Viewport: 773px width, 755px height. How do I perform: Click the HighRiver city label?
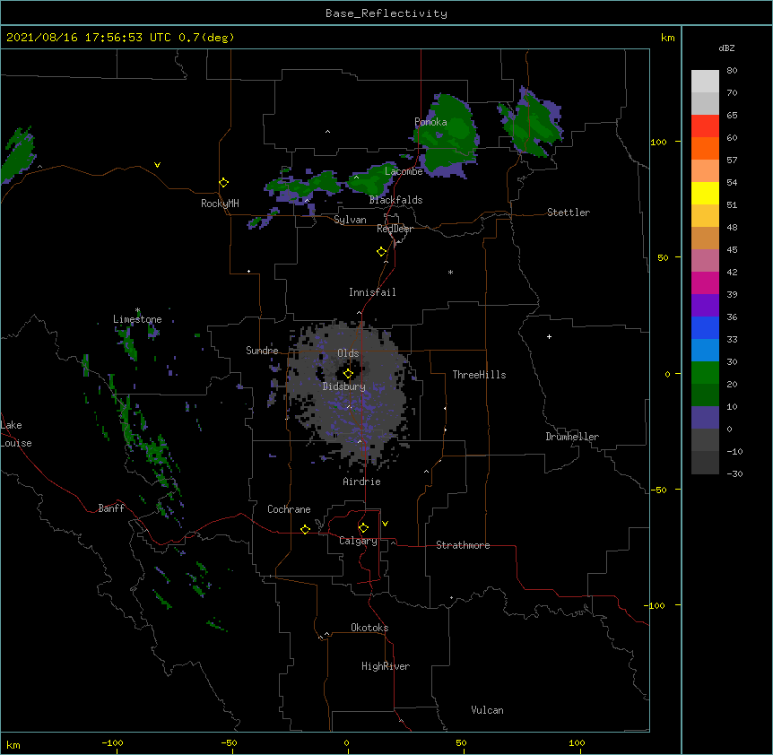(386, 666)
